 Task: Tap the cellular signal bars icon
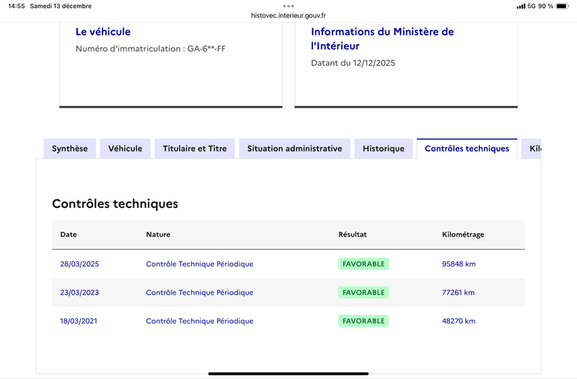point(521,6)
